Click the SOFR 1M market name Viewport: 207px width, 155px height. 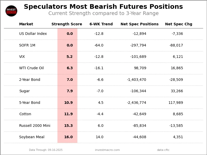pos(27,45)
